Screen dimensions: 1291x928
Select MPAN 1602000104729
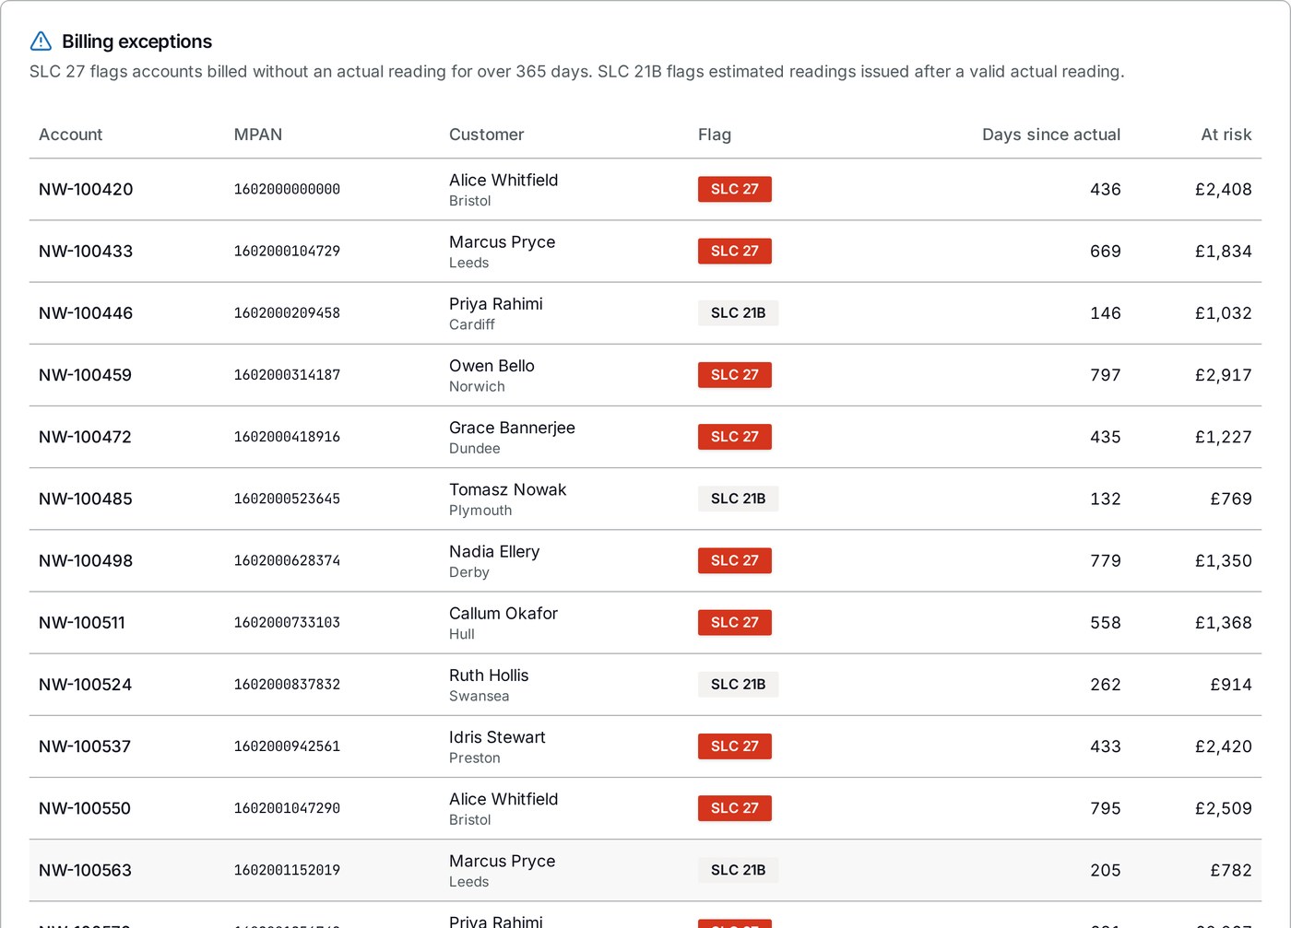pyautogui.click(x=287, y=251)
